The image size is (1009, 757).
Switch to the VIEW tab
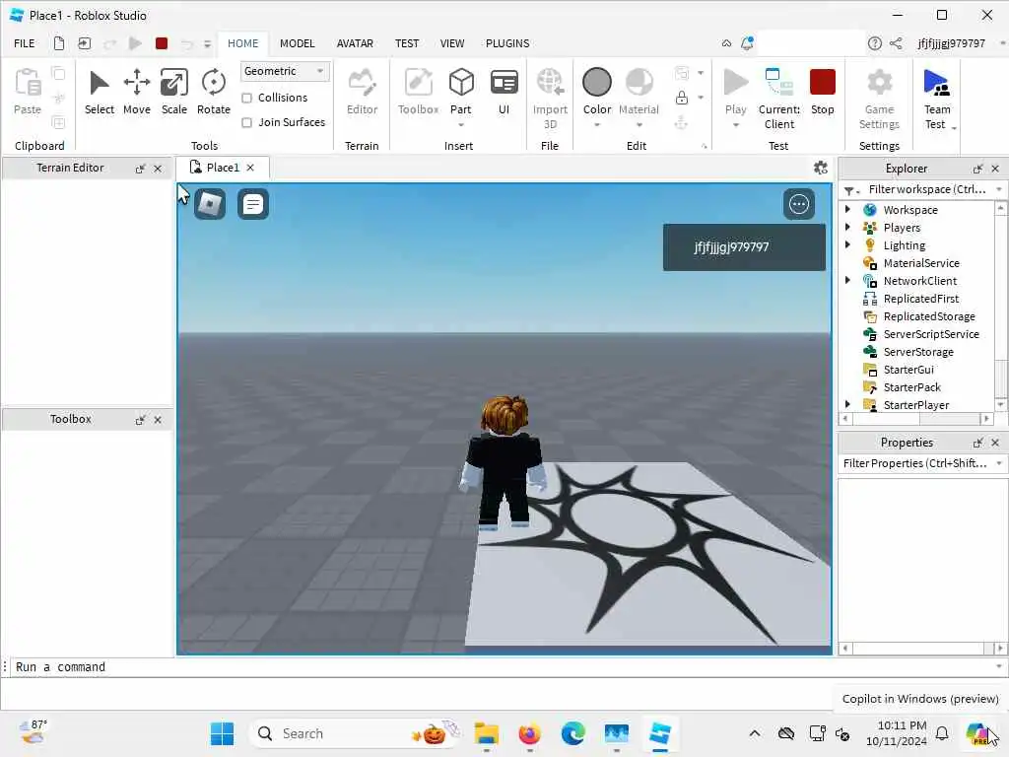coord(451,43)
